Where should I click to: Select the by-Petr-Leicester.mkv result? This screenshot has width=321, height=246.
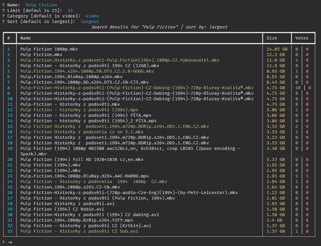coord(129,193)
